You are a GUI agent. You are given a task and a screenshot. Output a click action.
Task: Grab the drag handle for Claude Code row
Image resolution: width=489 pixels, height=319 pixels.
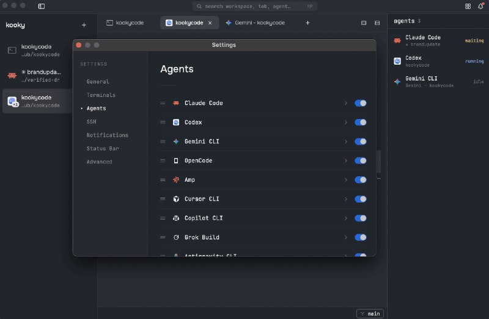pyautogui.click(x=163, y=103)
